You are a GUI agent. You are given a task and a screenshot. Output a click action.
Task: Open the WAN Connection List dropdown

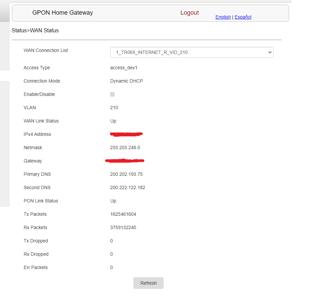coord(191,52)
